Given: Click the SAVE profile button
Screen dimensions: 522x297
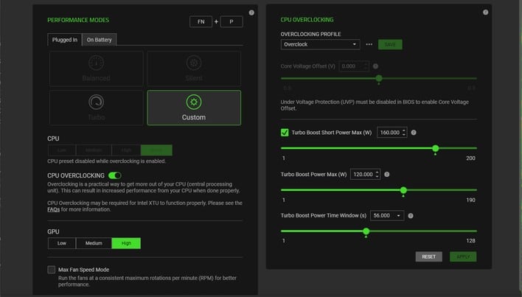Looking at the screenshot, I should pos(390,44).
